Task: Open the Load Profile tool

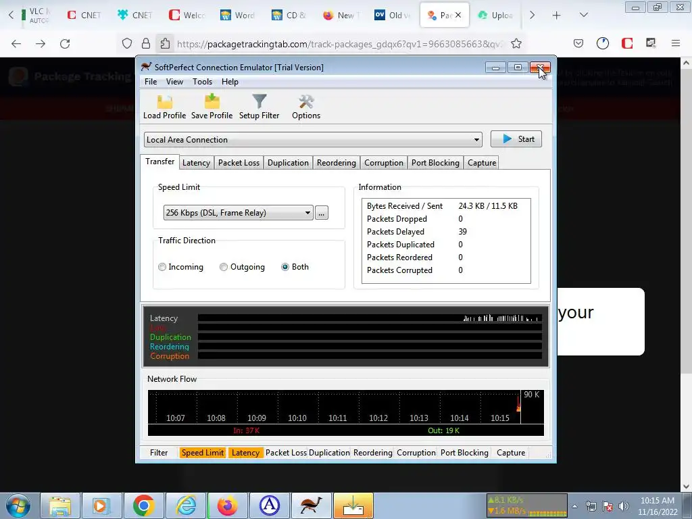Action: coord(164,107)
